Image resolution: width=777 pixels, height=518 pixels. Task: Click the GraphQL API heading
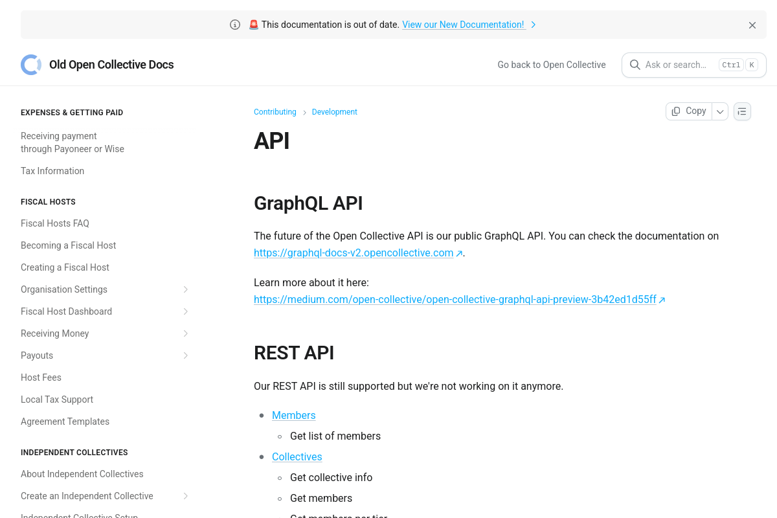click(x=308, y=203)
